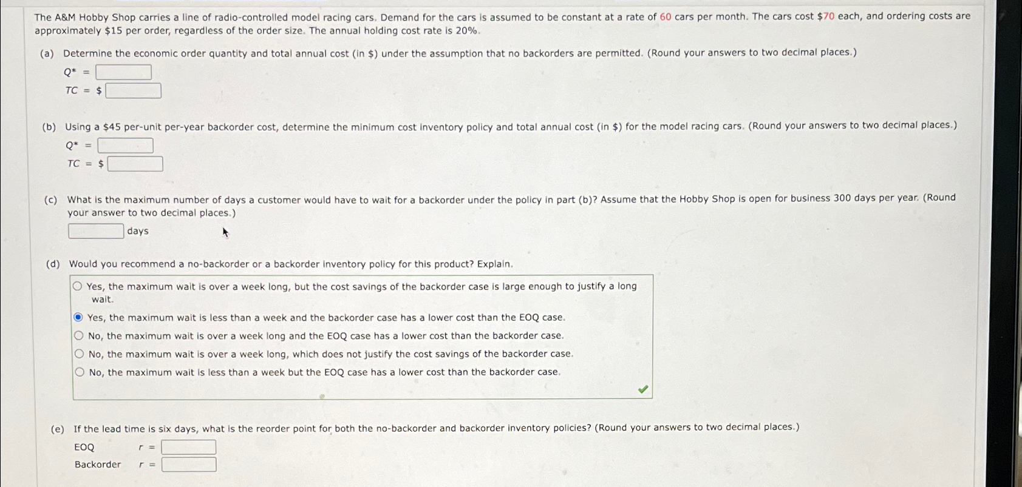The width and height of the screenshot is (1022, 487).
Task: Click the days label next to the blank
Action: point(137,230)
